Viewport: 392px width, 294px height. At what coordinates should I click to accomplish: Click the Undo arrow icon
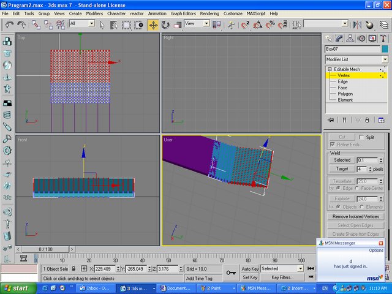(9, 24)
